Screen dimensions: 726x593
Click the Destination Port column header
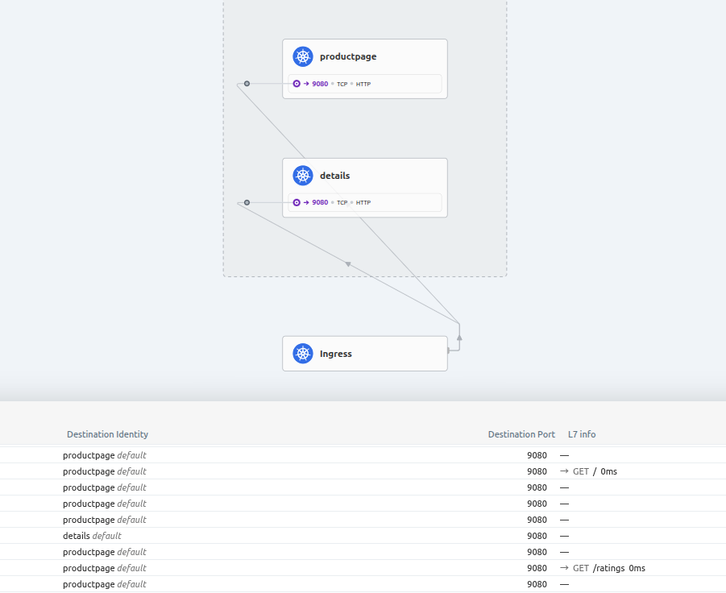pos(521,434)
